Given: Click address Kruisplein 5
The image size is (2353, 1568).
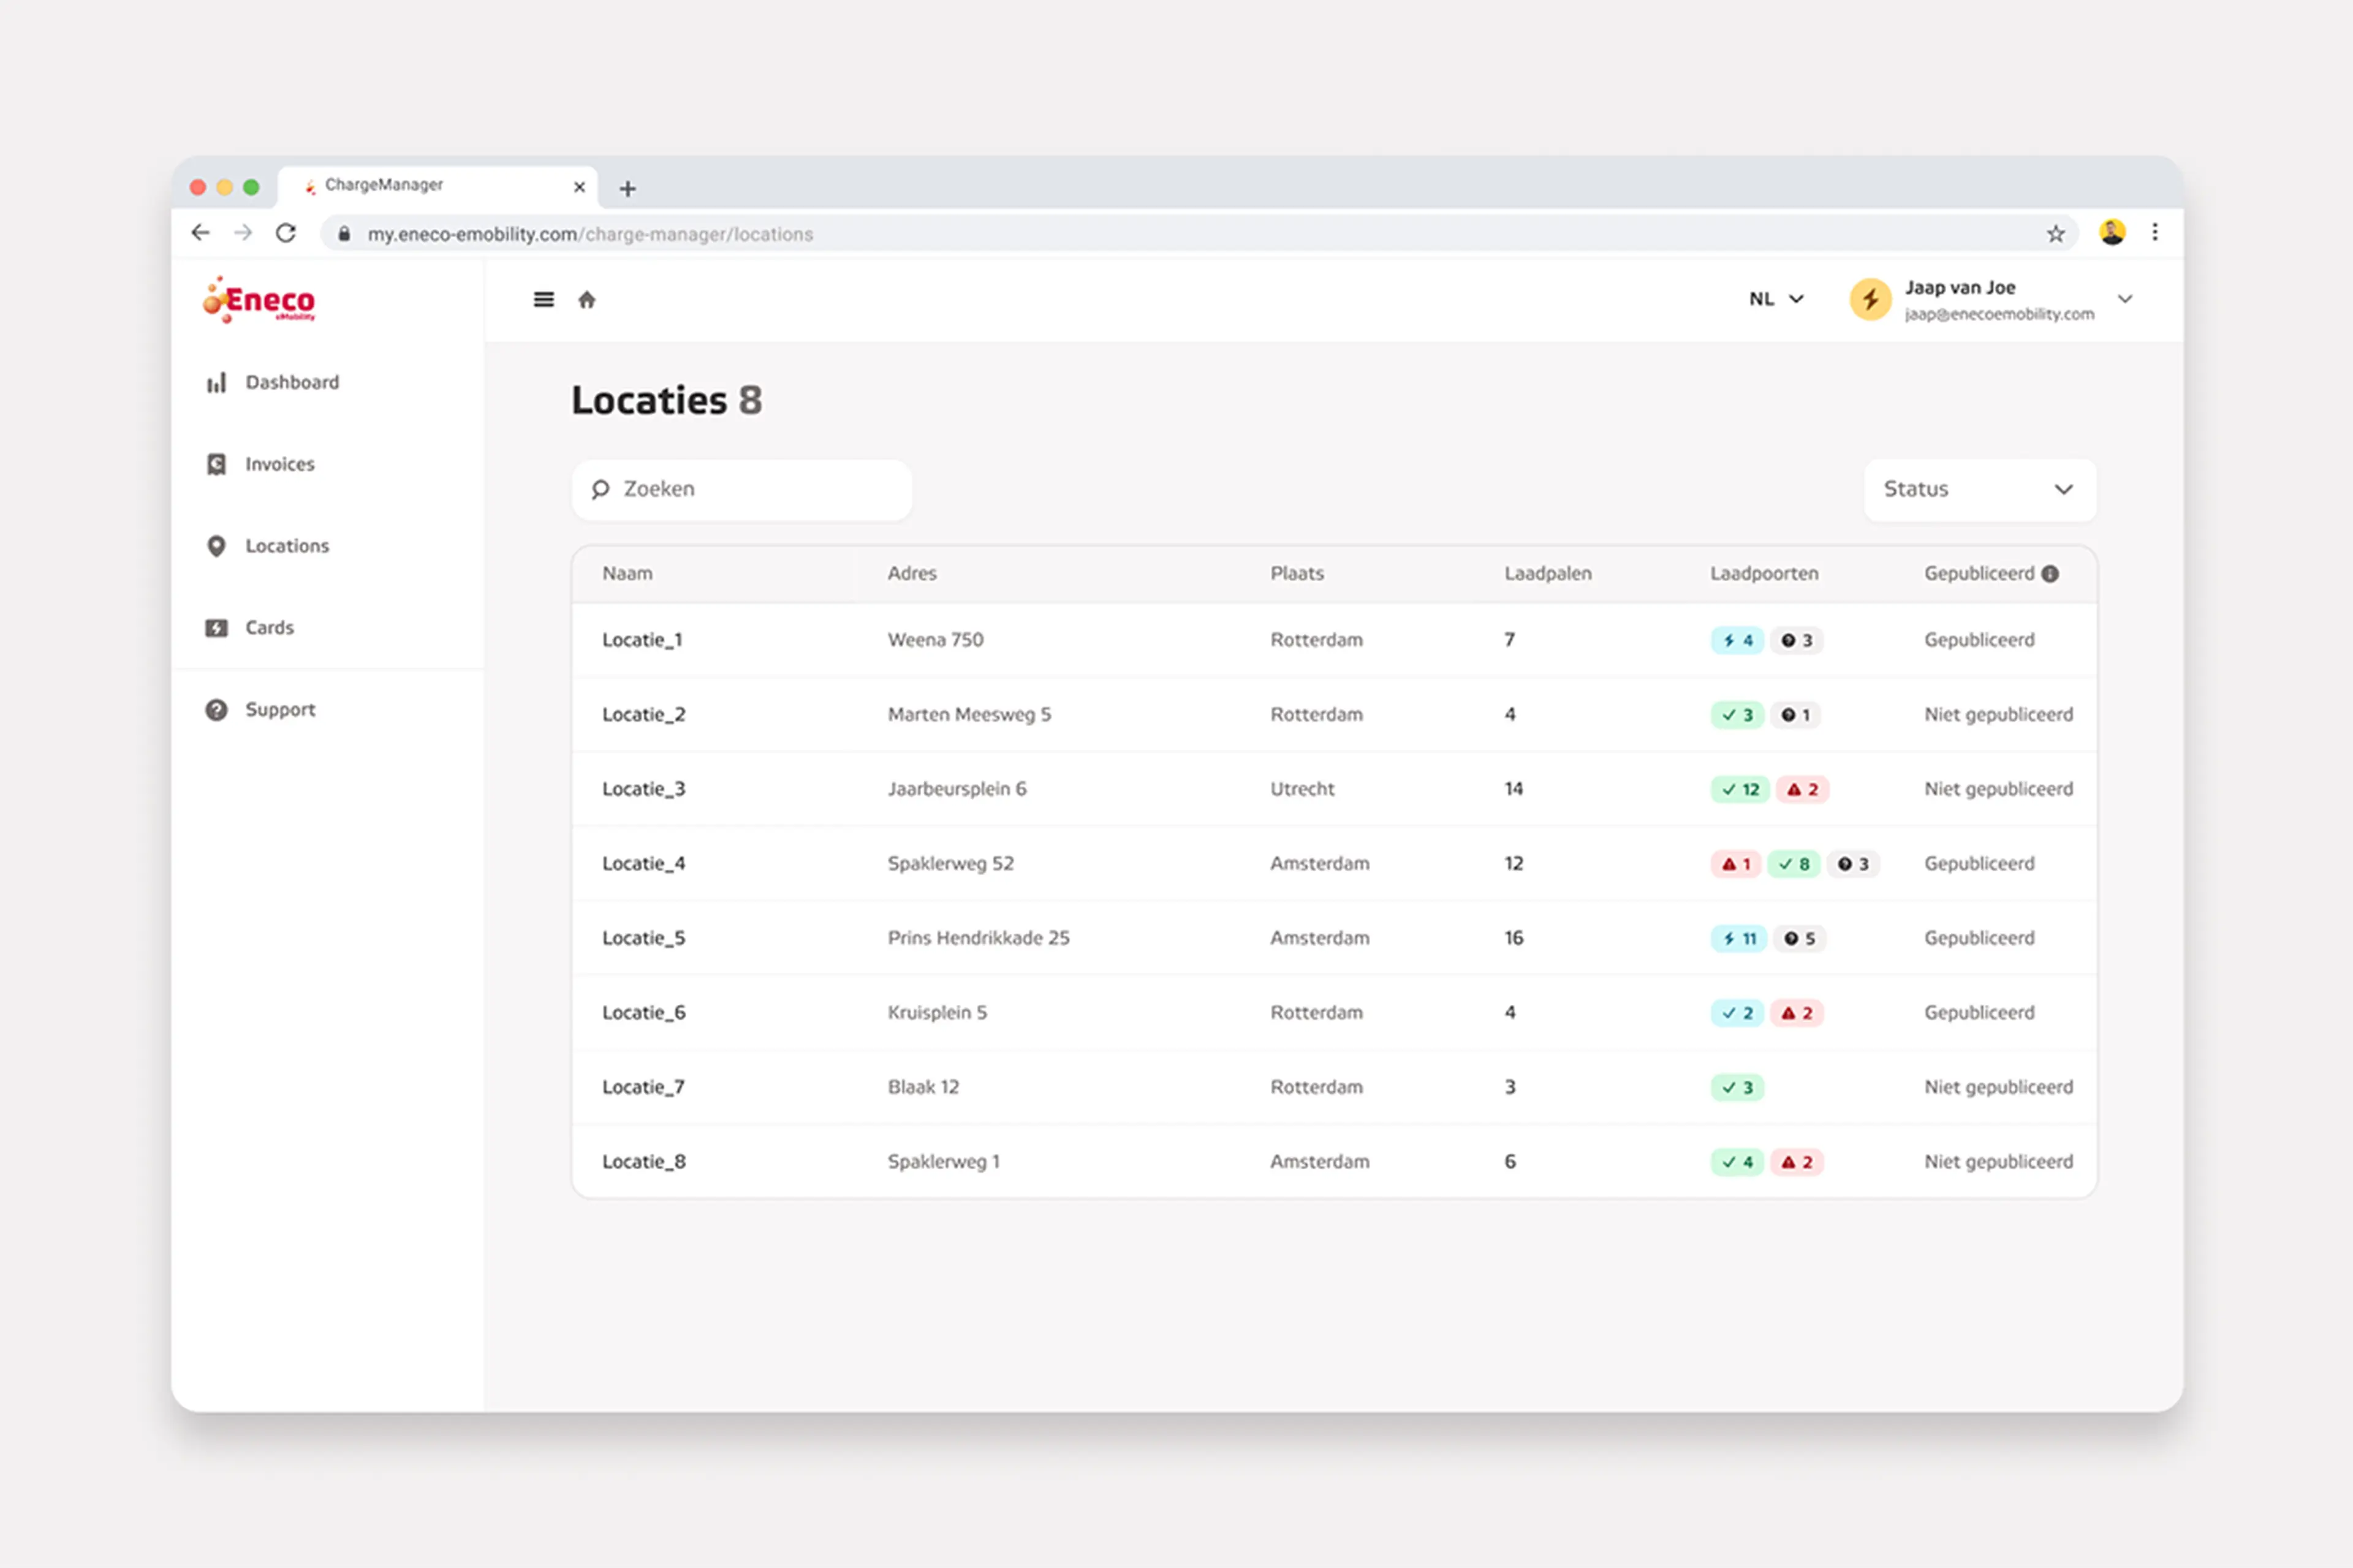Looking at the screenshot, I should 937,1013.
